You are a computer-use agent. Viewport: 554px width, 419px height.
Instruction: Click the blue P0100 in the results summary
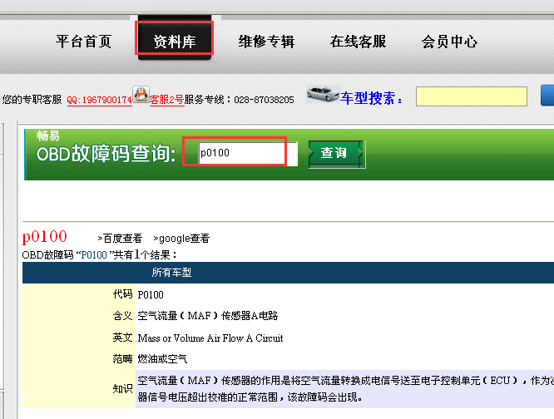[94, 255]
